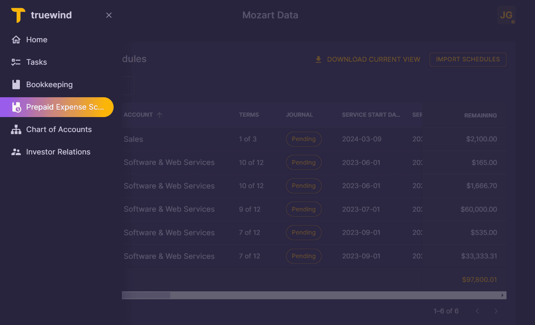Click the right arrow on the horizontal scrollbar
The image size is (535, 325).
(502, 295)
